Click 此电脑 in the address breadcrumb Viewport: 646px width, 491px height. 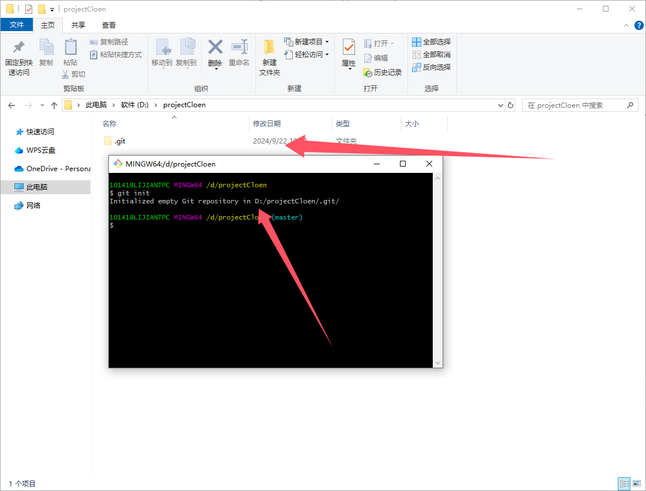click(96, 105)
